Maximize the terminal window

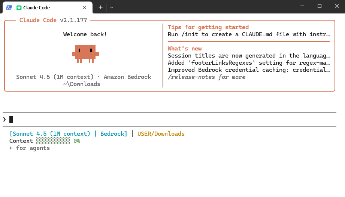click(x=320, y=6)
